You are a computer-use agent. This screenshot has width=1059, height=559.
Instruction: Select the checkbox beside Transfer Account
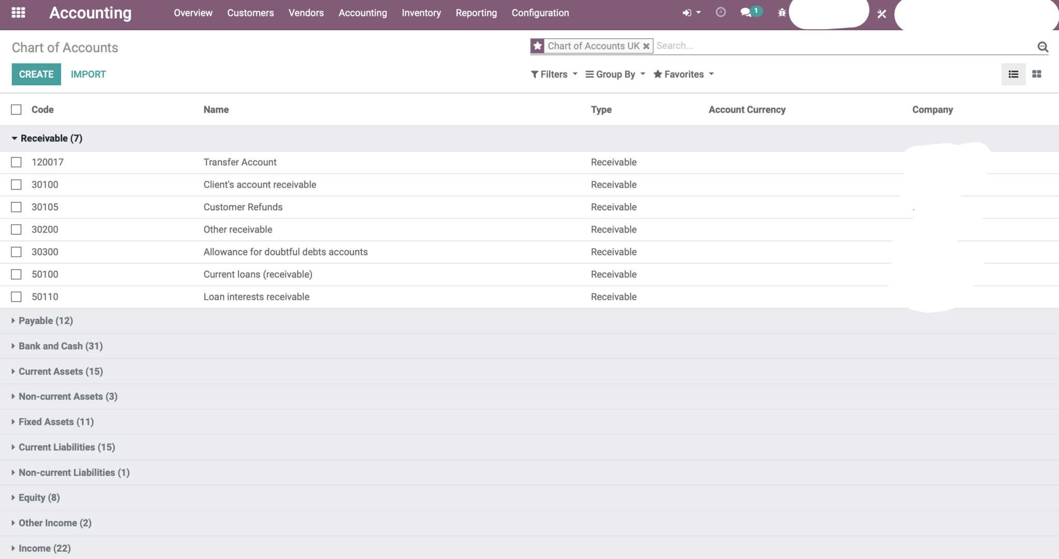point(16,162)
